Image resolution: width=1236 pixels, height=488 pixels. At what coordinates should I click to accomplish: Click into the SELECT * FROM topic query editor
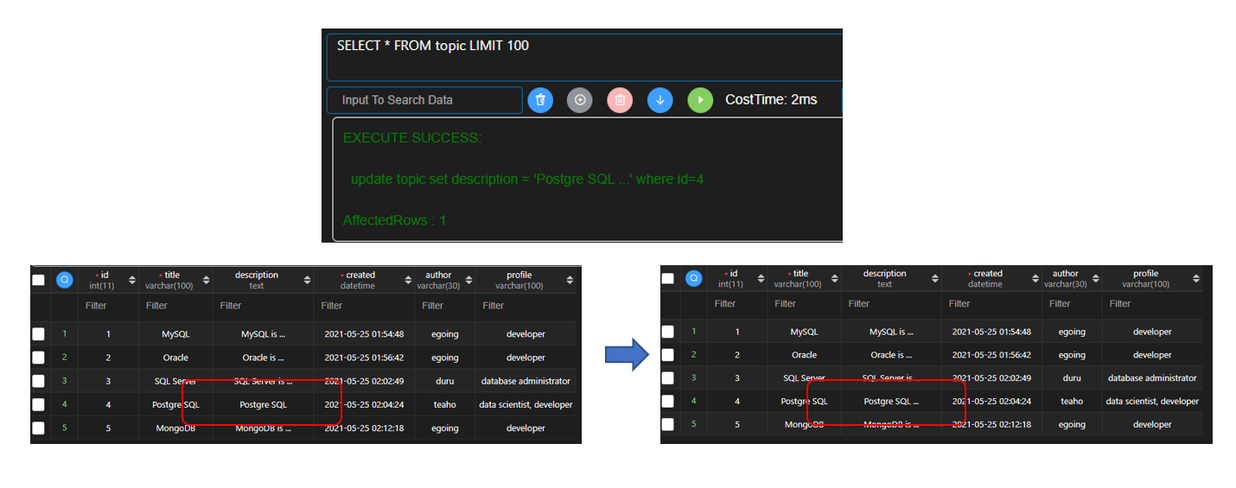click(584, 57)
